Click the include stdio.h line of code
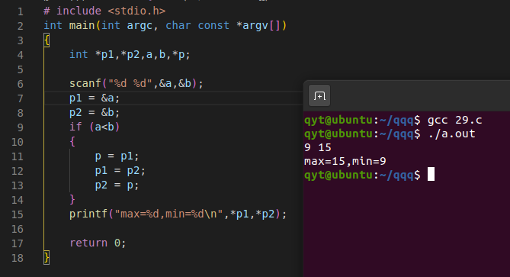This screenshot has width=510, height=277. 104,11
